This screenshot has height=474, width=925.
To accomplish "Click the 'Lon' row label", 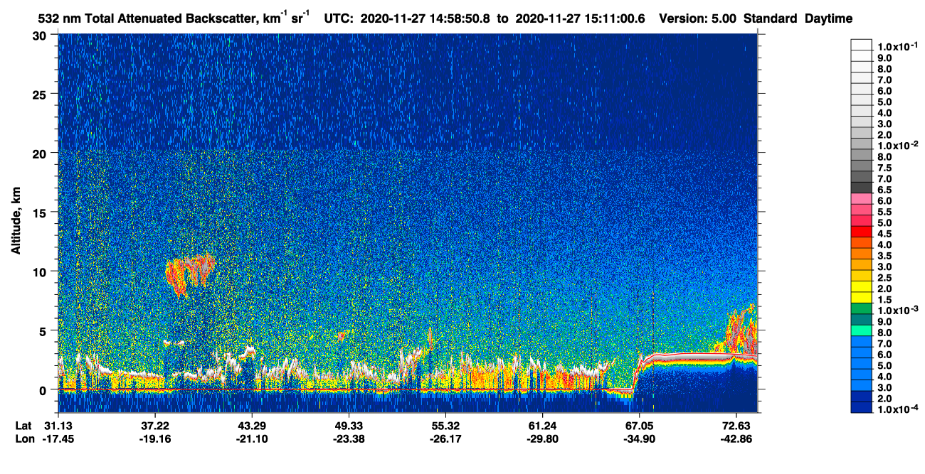I will 23,438.
